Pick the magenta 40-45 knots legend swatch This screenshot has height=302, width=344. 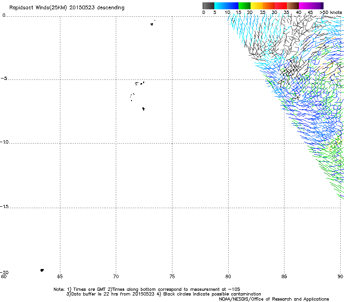pos(305,6)
